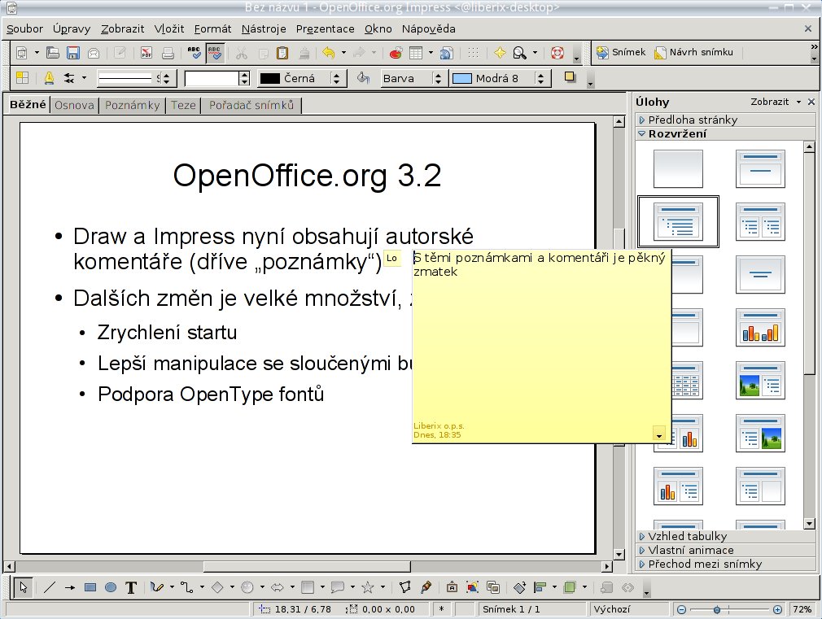Close the Úlohy task panel
The height and width of the screenshot is (619, 822).
point(811,102)
